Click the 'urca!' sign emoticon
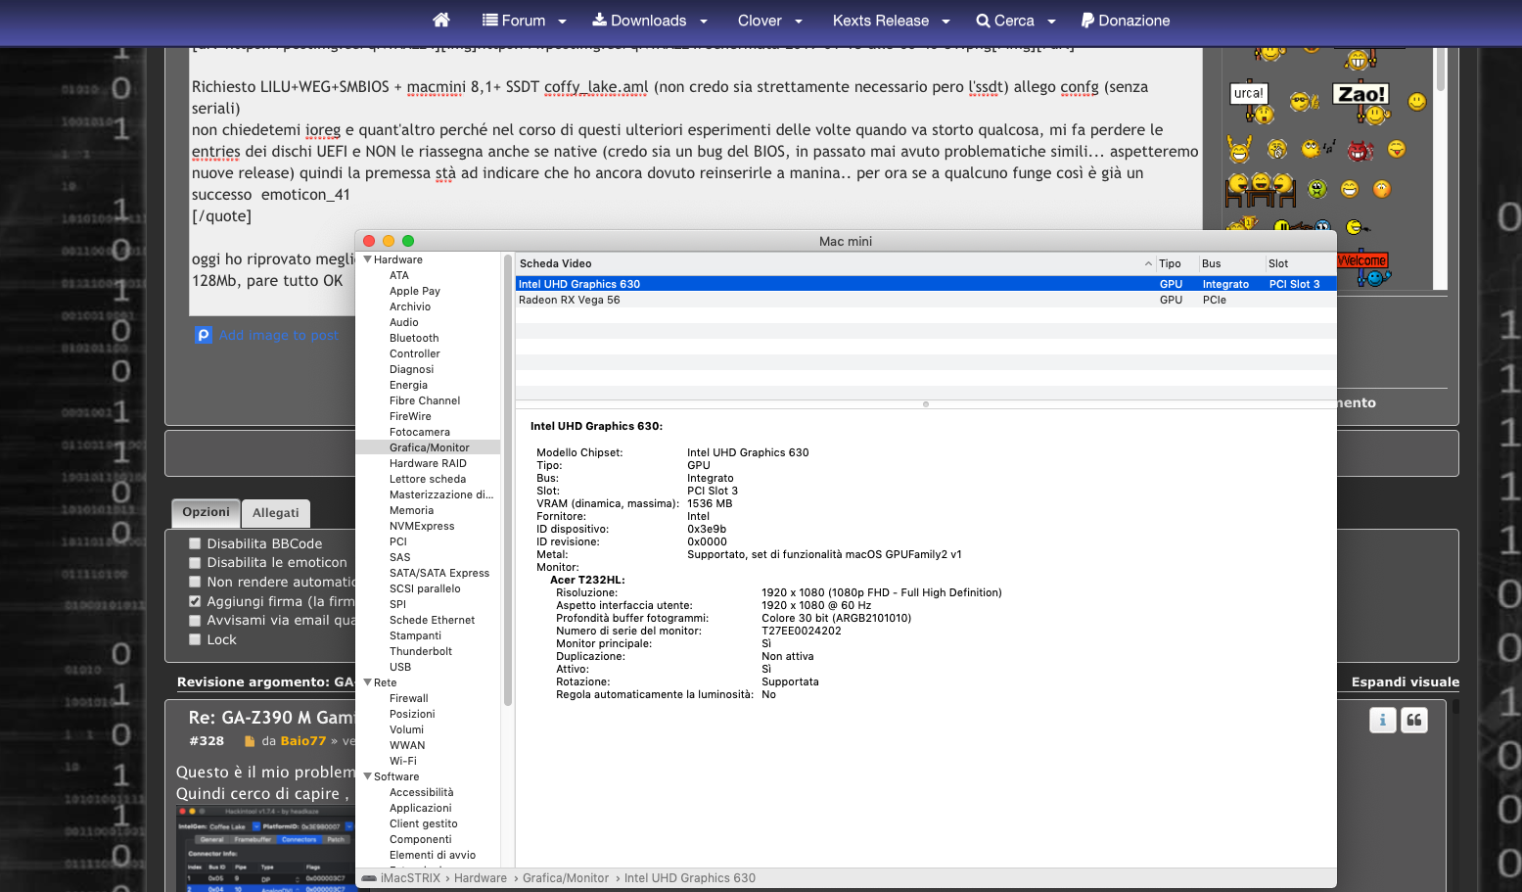 1252,102
